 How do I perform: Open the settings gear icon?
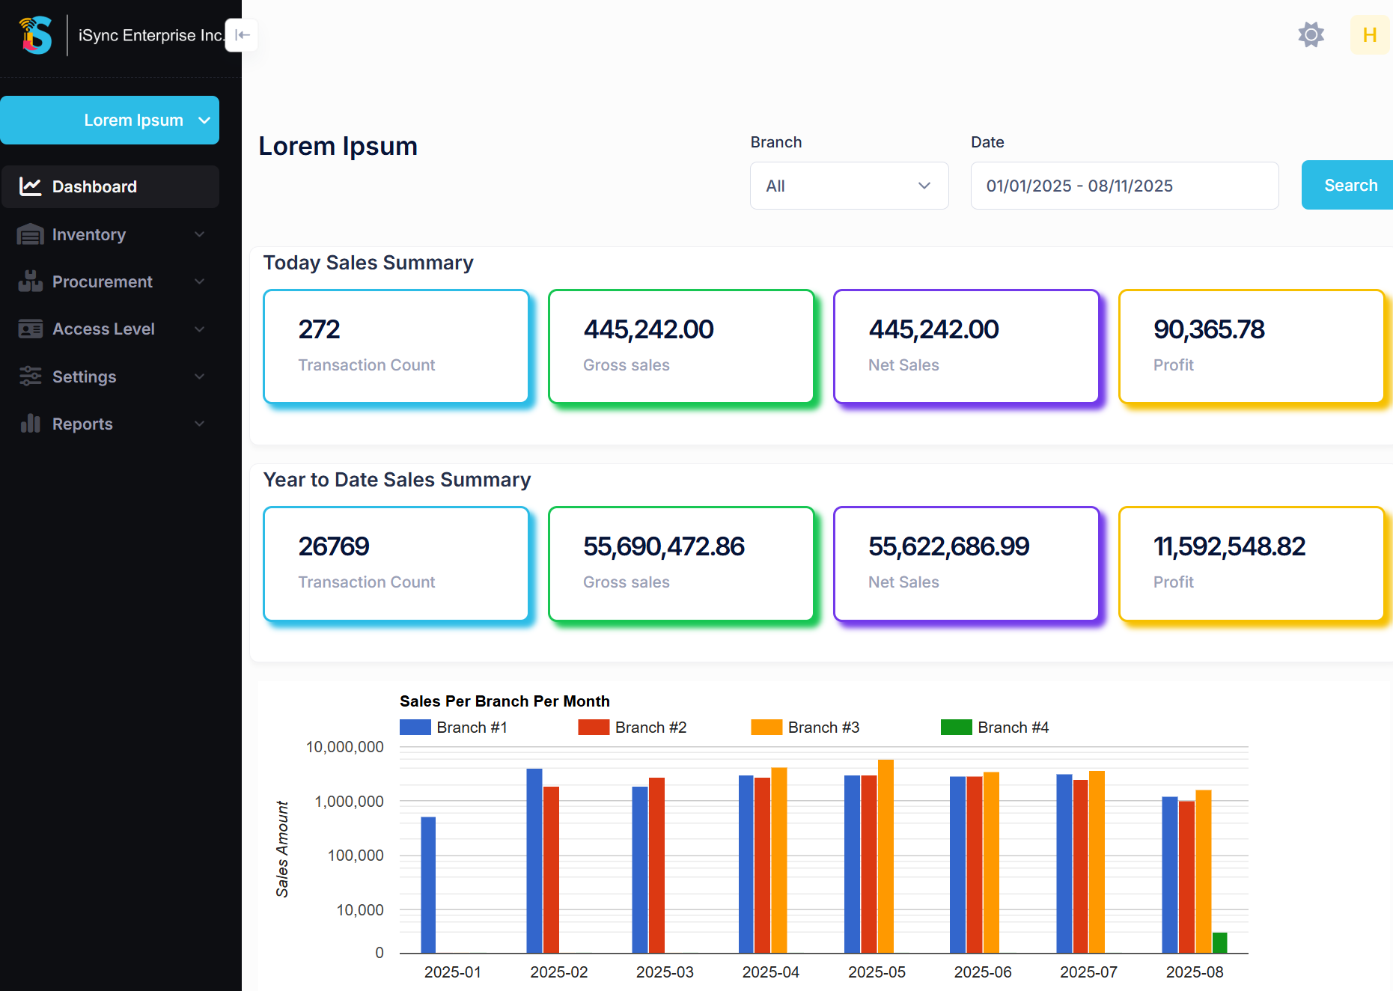(x=1311, y=35)
